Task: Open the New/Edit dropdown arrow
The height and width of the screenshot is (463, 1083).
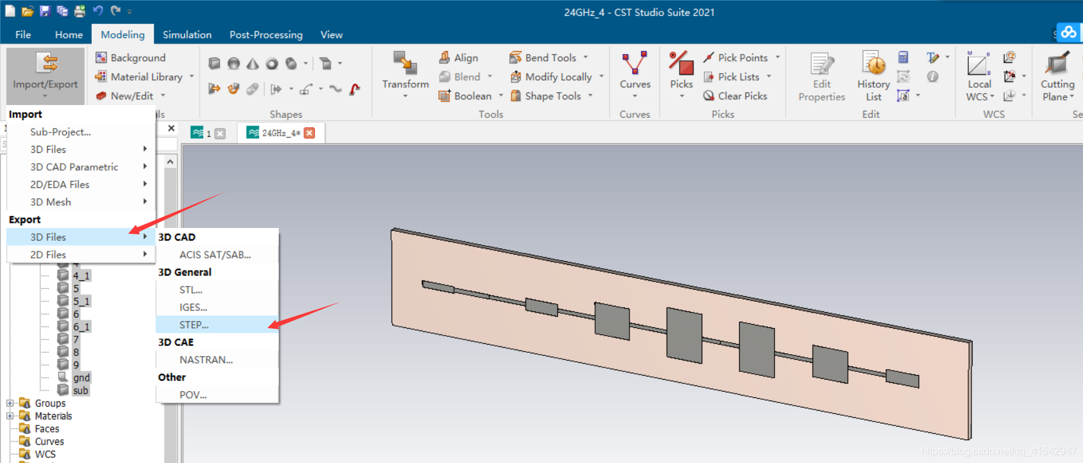Action: tap(163, 96)
